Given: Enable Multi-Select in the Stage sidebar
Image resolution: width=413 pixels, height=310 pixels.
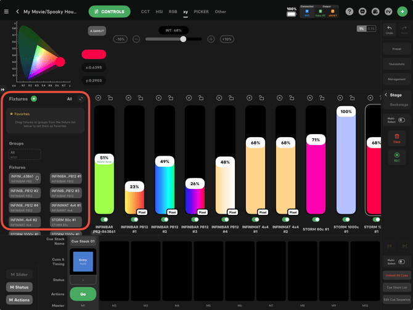Looking at the screenshot, I should [401, 120].
